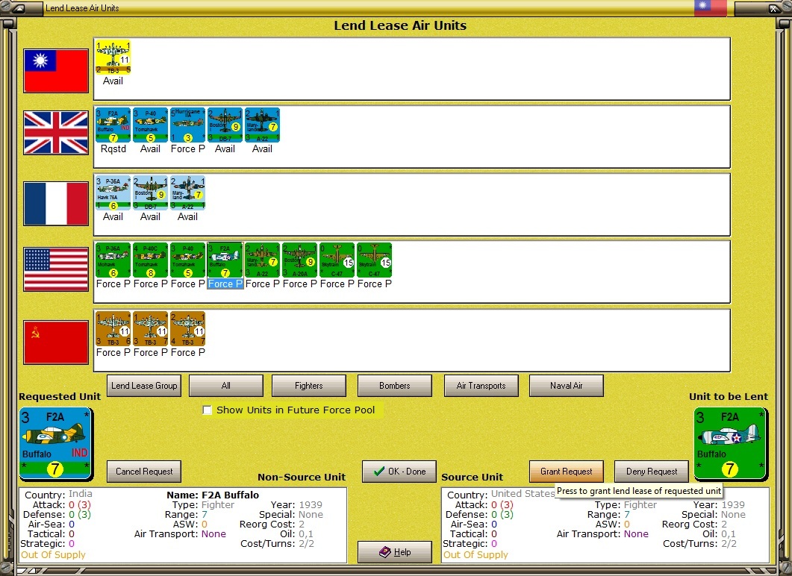
Task: Select the French Maryland A-22 counter
Action: 188,192
